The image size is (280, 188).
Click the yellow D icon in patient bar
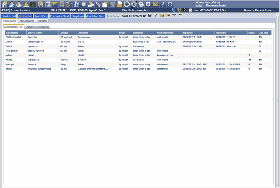click(x=184, y=10)
